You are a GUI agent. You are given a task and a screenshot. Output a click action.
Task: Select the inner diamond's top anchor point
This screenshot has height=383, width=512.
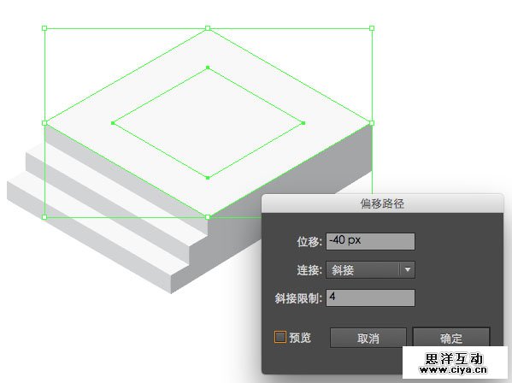tap(208, 68)
